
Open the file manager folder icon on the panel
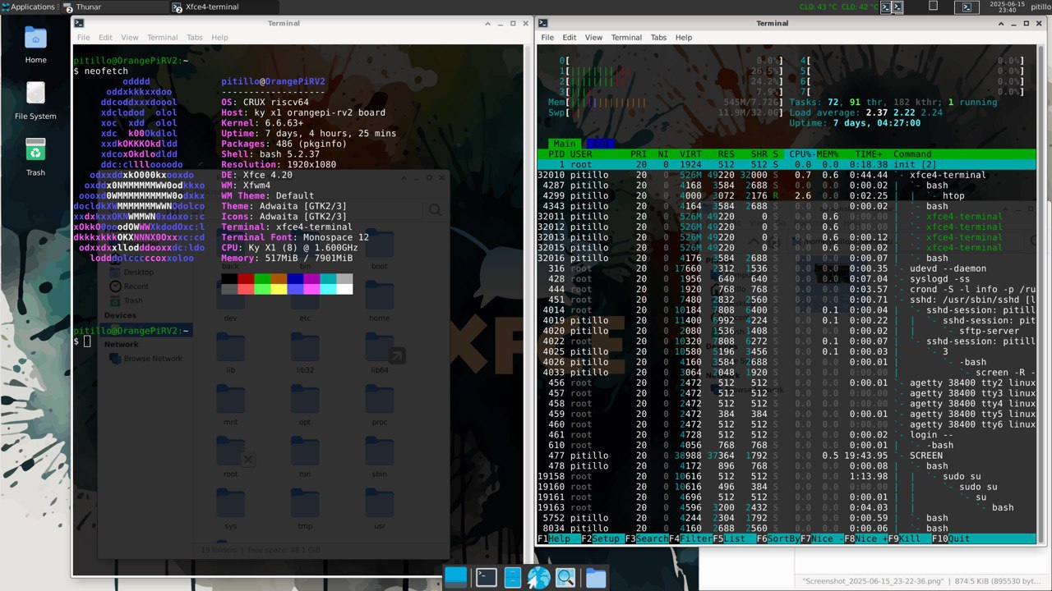click(x=595, y=577)
